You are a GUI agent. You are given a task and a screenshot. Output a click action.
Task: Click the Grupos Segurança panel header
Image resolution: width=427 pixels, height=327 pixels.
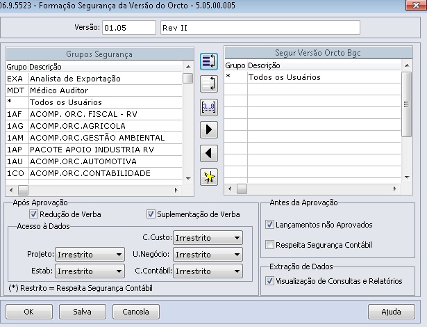pyautogui.click(x=100, y=54)
